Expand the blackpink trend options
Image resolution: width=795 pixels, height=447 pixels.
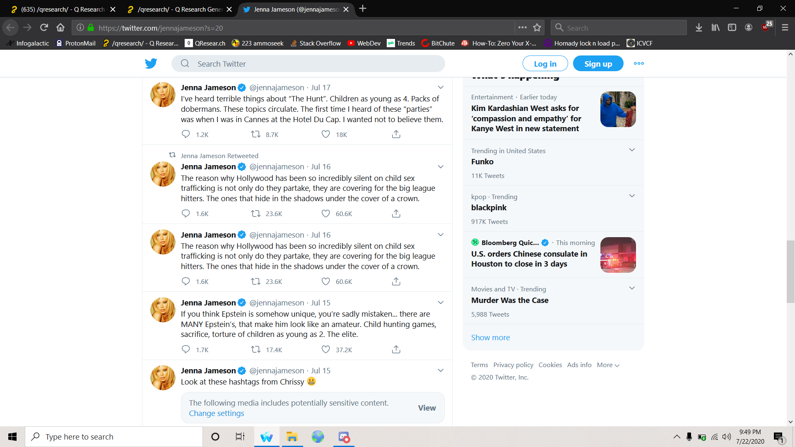pos(632,196)
